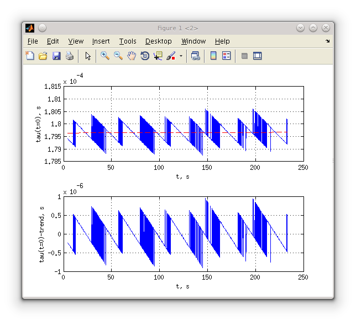Viewport: 356px width, 321px height.
Task: Expand the toolbar dock arrow at menu bar right
Action: (327, 41)
